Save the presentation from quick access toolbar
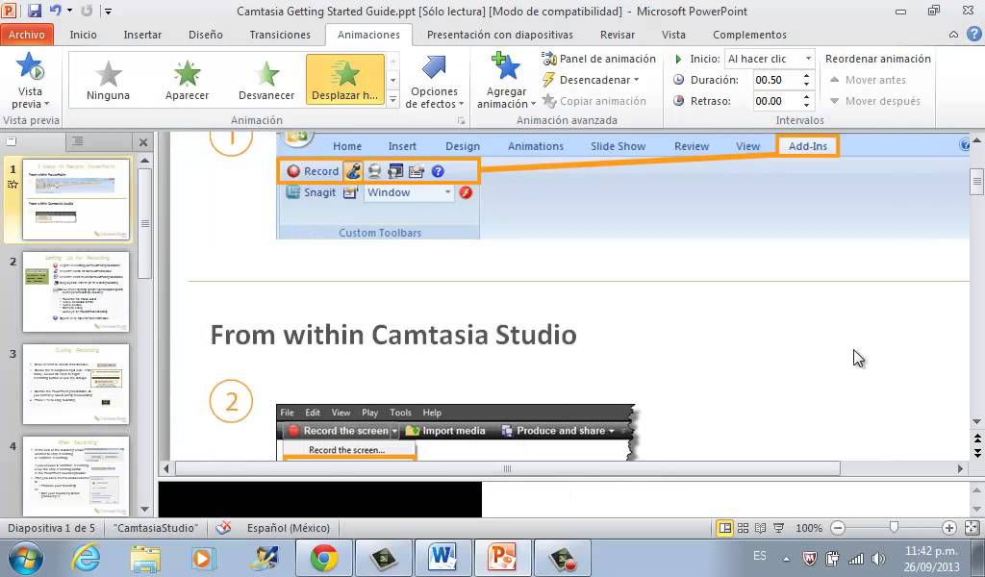This screenshot has width=985, height=577. 34,11
